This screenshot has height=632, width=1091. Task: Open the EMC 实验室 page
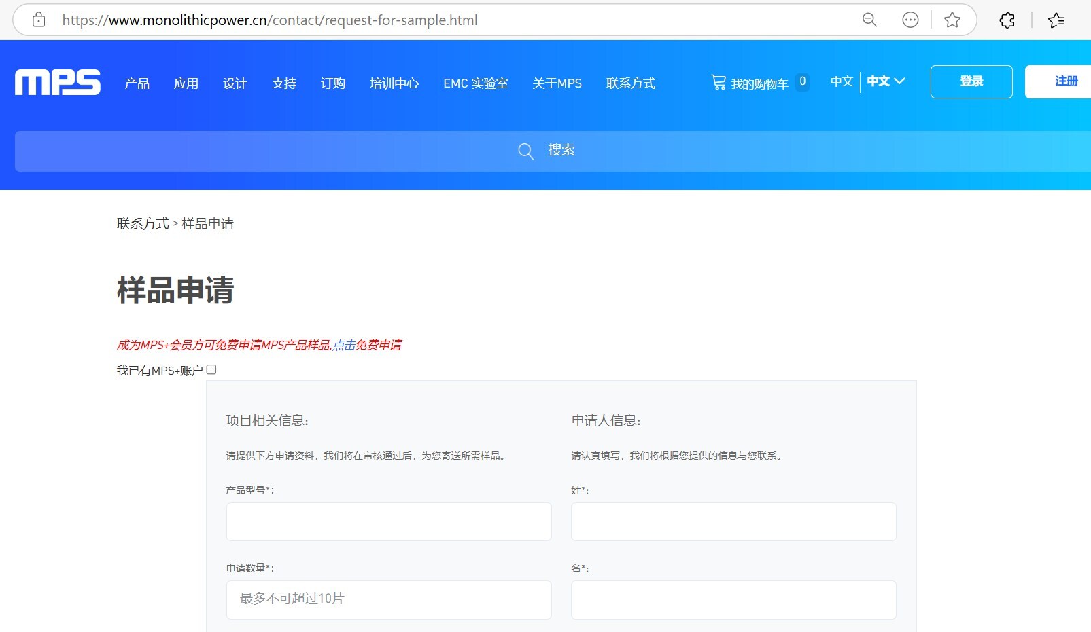475,83
